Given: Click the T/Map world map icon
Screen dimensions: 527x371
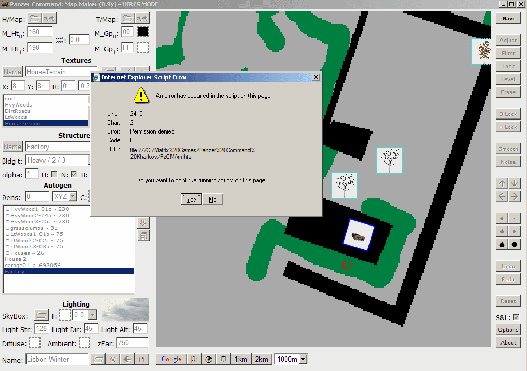Looking at the screenshot, I should (142, 19).
